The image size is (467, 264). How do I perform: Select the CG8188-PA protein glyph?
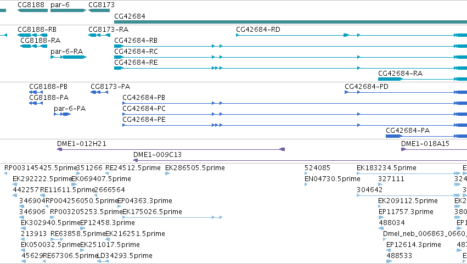(36, 103)
